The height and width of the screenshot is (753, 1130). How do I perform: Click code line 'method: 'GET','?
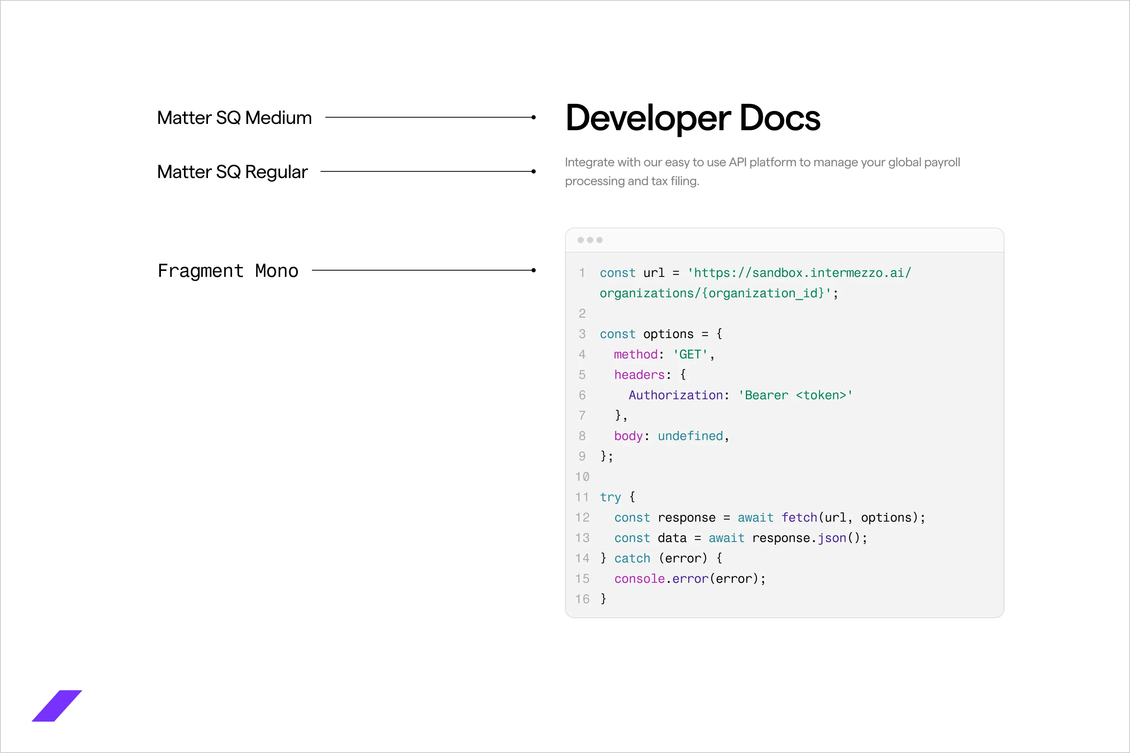(664, 355)
